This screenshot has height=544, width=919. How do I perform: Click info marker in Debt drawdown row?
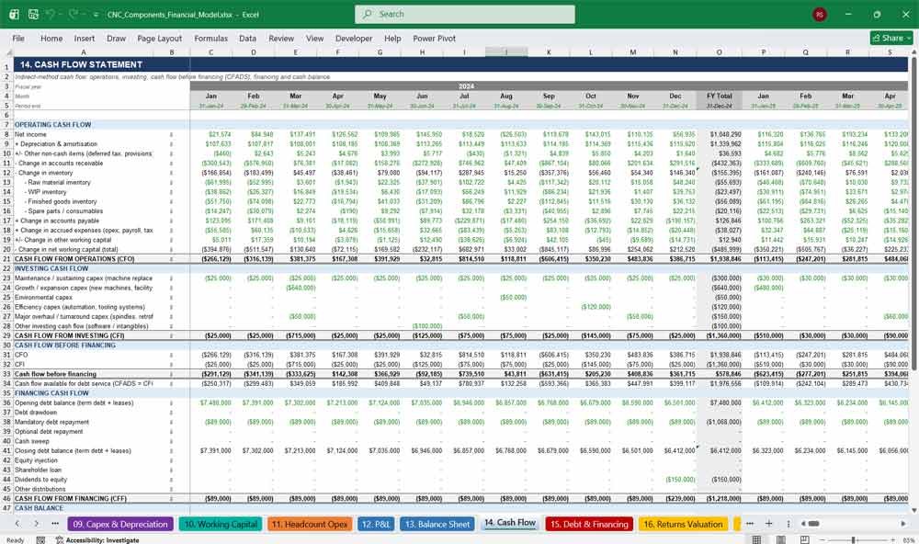pos(171,412)
